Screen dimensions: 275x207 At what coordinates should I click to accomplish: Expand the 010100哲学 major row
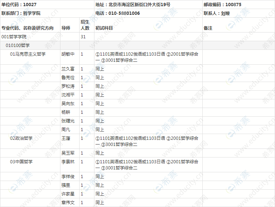[17, 46]
